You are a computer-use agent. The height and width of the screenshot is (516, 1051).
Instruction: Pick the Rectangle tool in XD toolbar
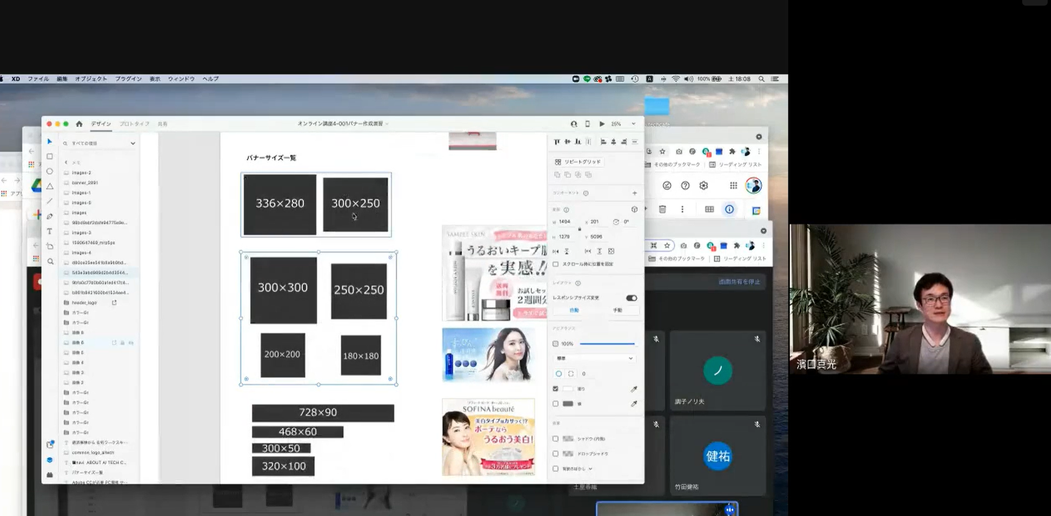point(50,156)
